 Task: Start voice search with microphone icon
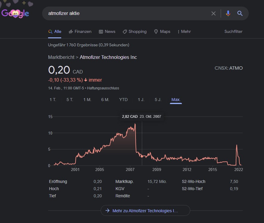tap(228, 13)
